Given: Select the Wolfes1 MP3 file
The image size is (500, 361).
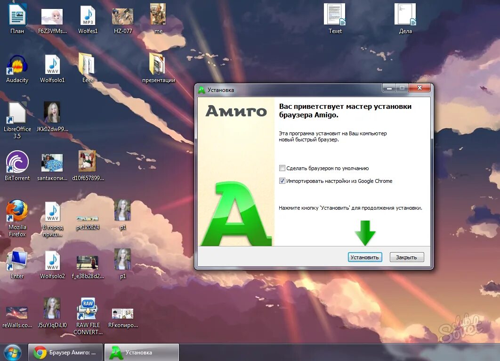Looking at the screenshot, I should tap(88, 16).
